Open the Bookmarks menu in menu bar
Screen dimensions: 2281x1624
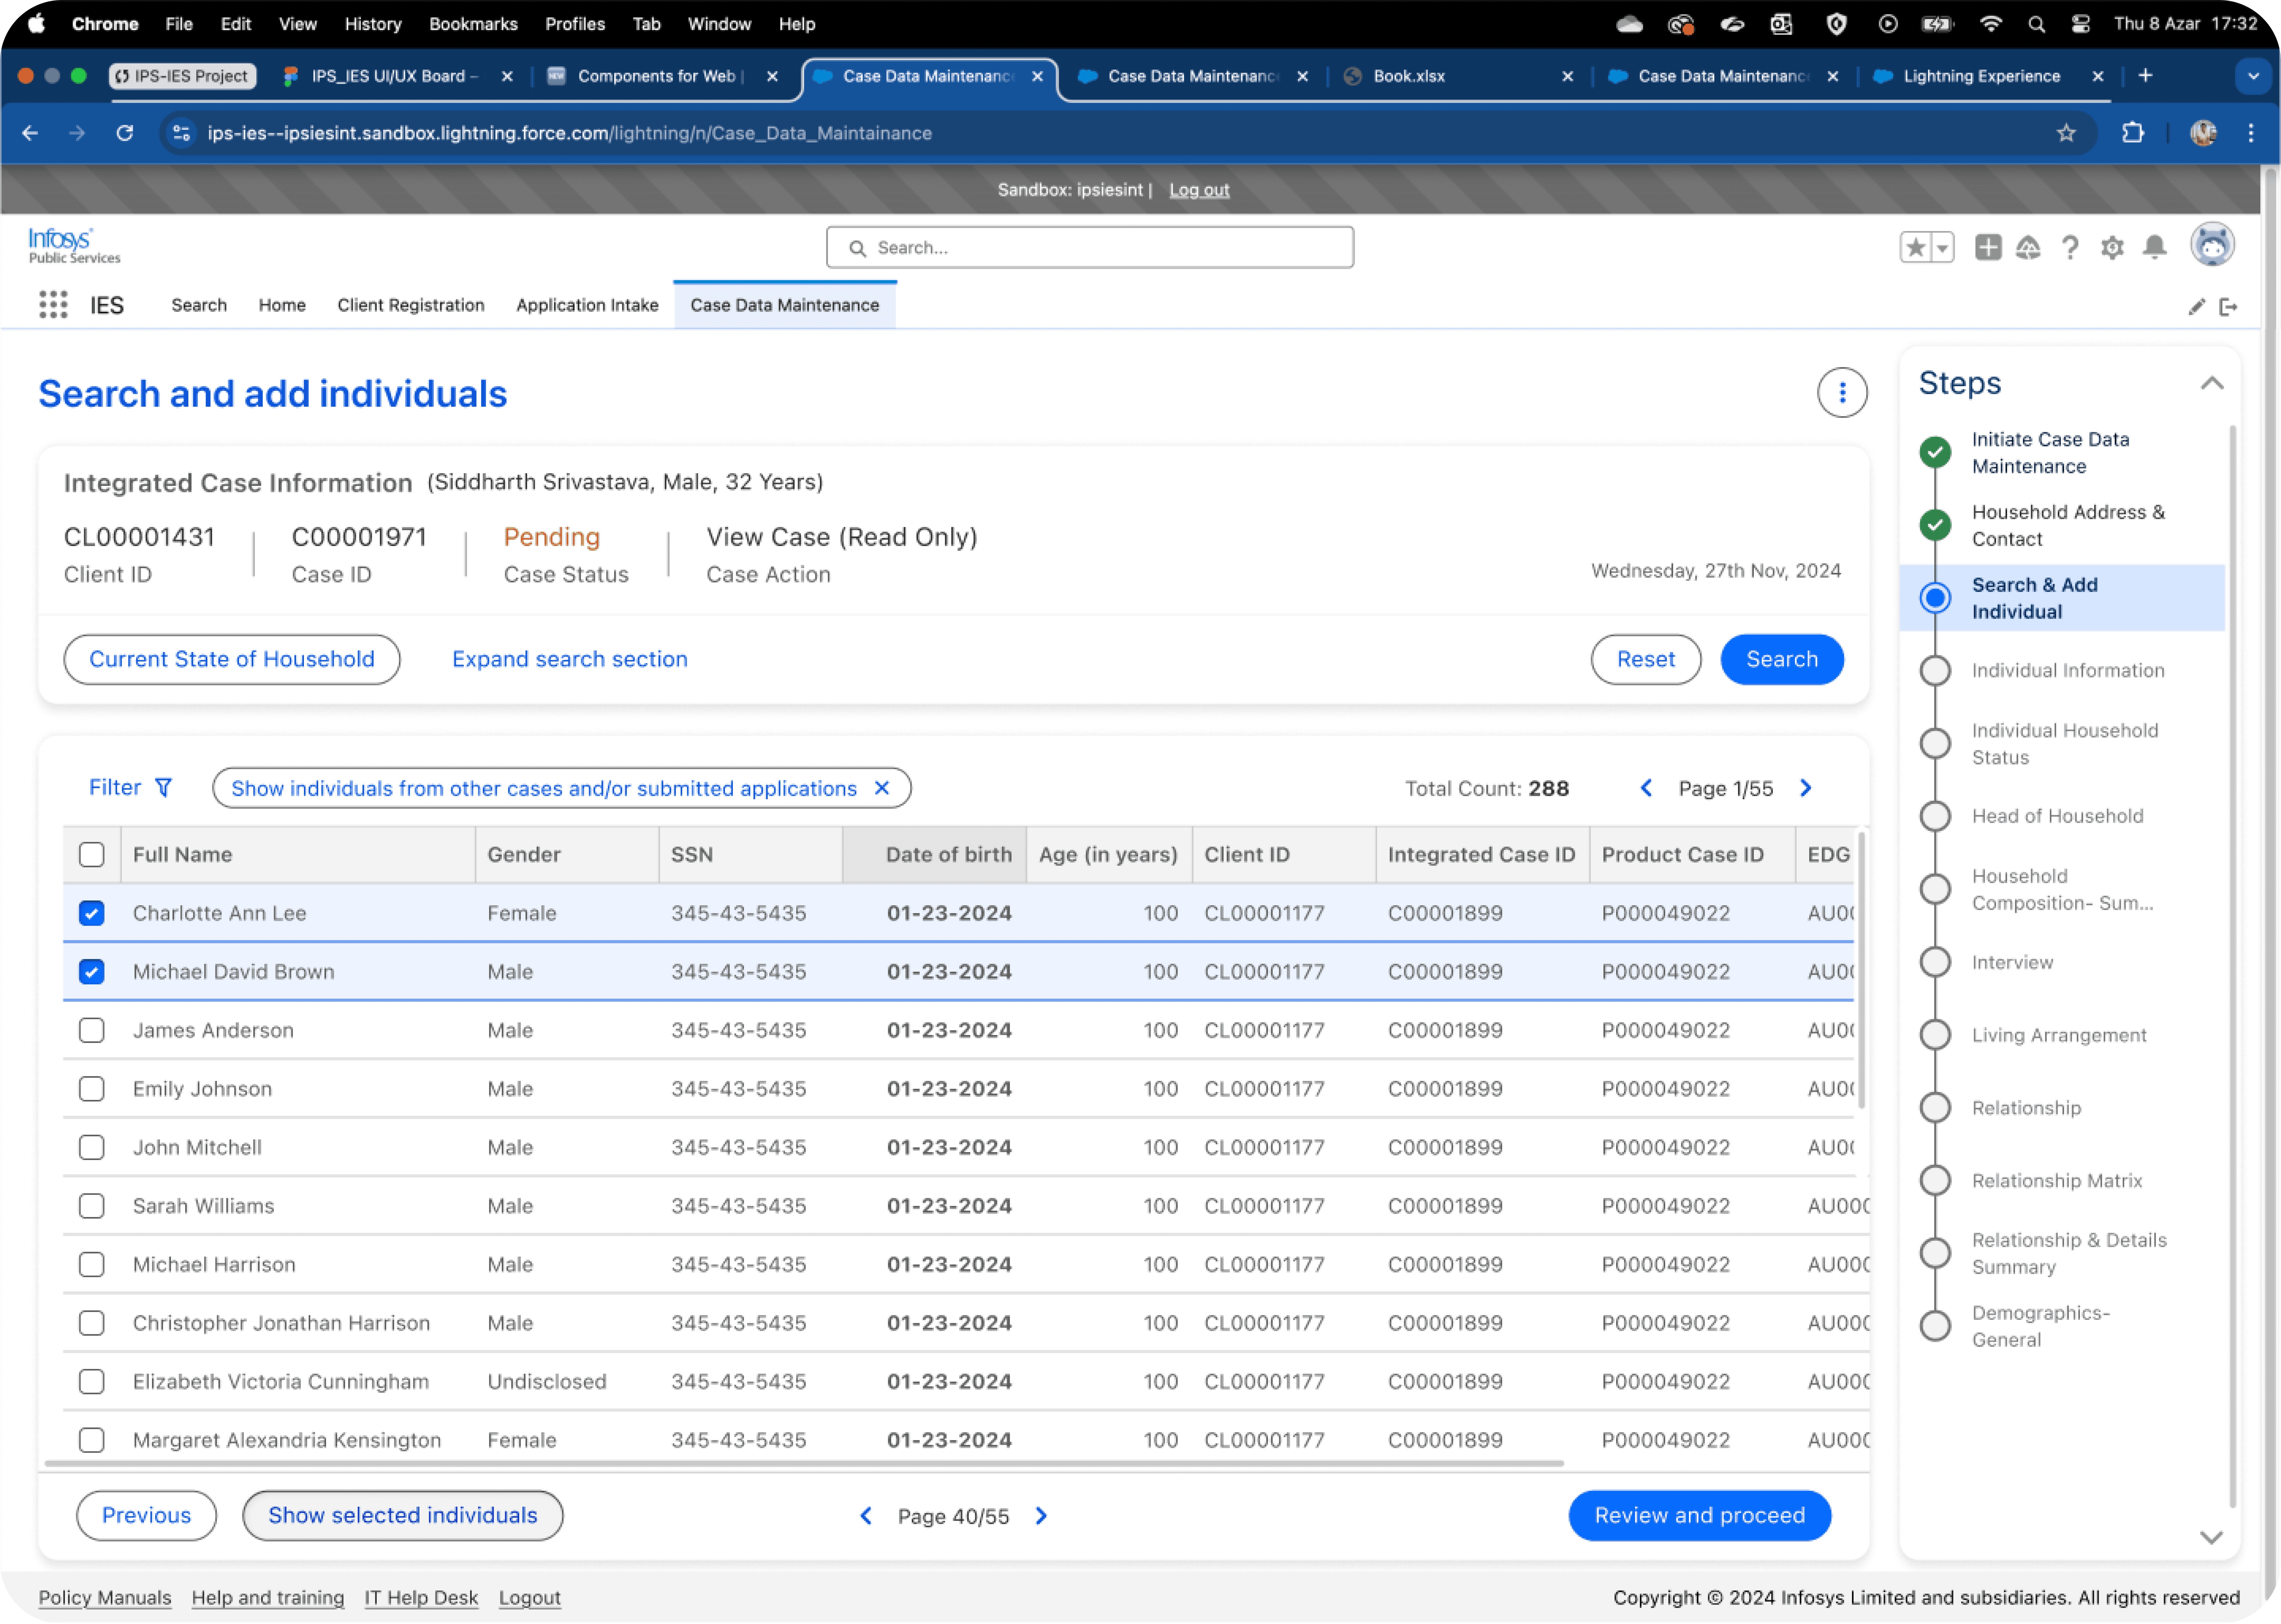click(473, 24)
